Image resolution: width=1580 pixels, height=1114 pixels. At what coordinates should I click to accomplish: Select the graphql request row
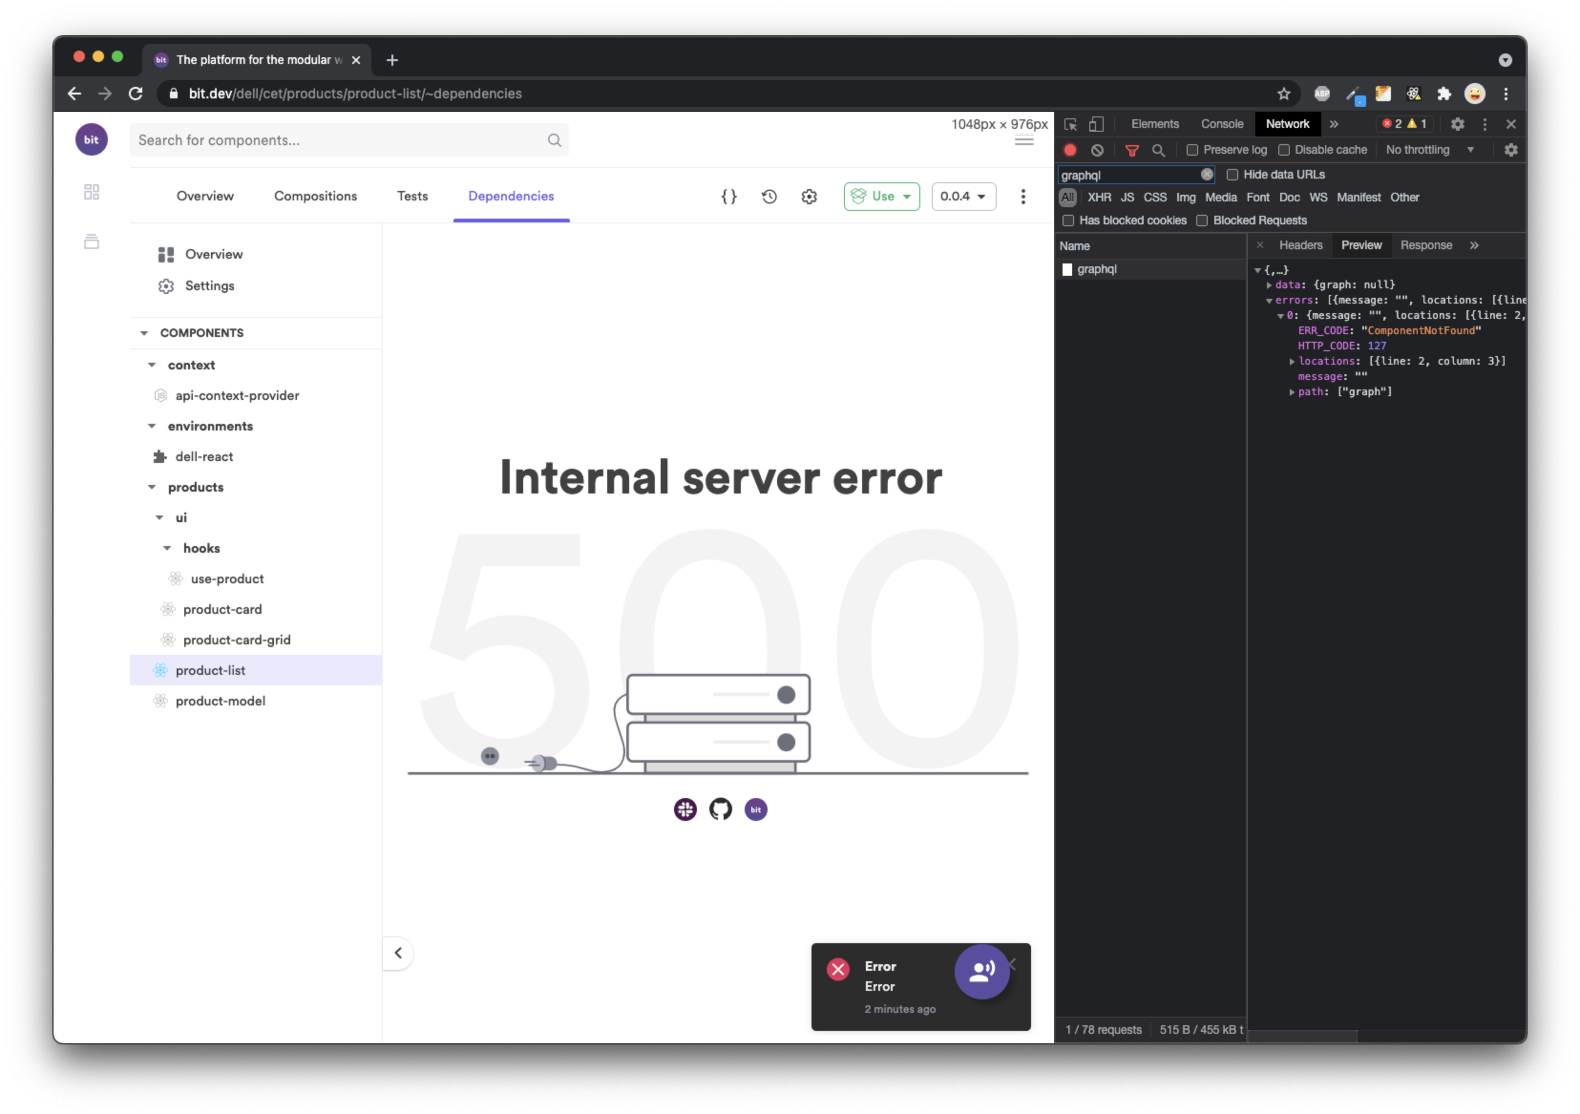coord(1097,269)
